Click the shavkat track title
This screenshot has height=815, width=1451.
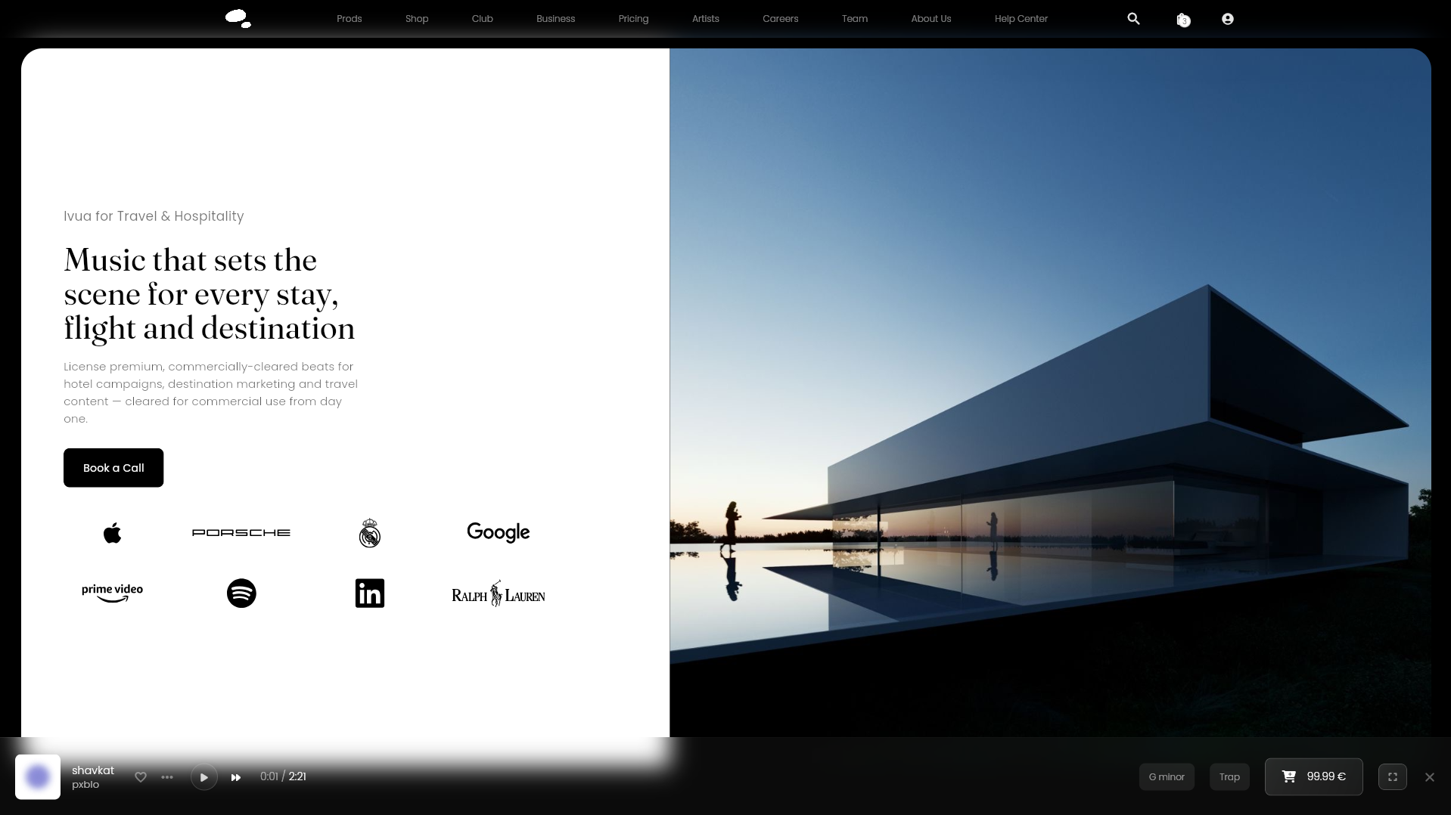(x=93, y=770)
